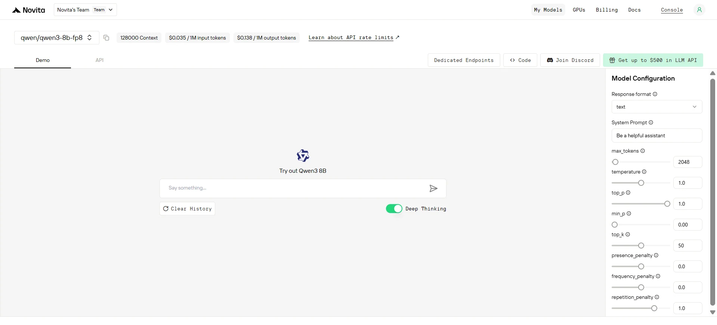Click the Code button
The image size is (717, 325).
[520, 60]
